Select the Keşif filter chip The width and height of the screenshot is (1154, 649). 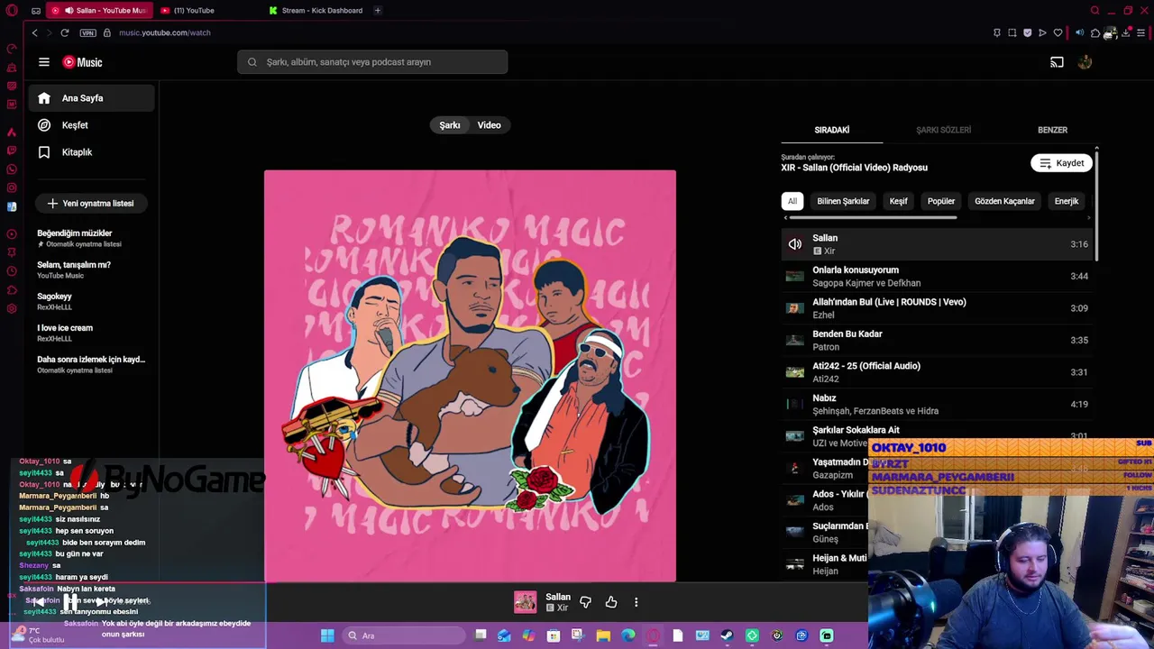tap(898, 201)
